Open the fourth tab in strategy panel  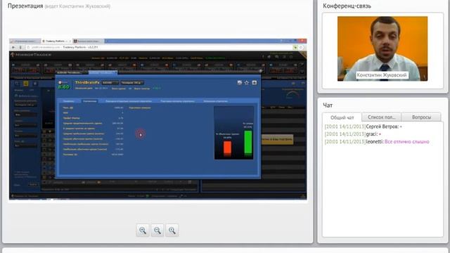click(x=178, y=101)
